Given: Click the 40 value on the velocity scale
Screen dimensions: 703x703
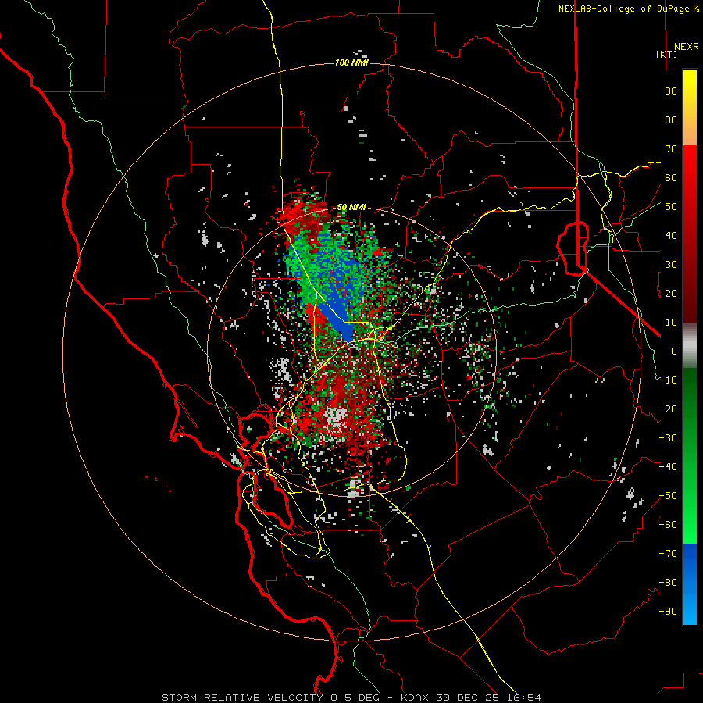Looking at the screenshot, I should [671, 236].
